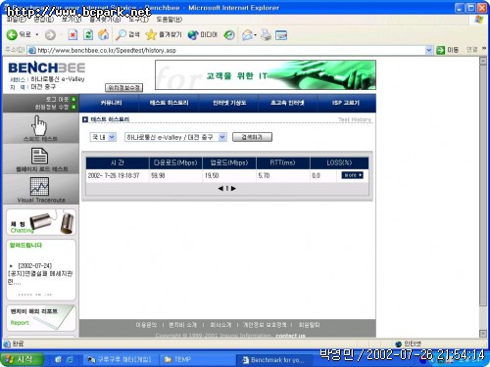The height and width of the screenshot is (367, 490).
Task: Open the Chatting tin-can banner
Action: point(41,222)
